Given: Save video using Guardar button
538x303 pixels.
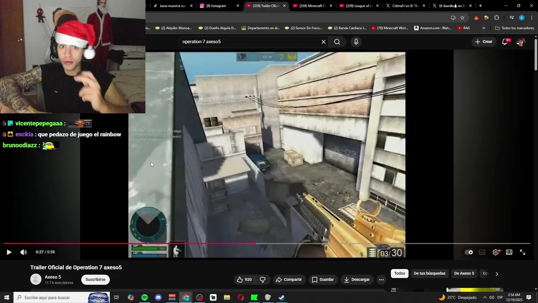Looking at the screenshot, I should [323, 279].
